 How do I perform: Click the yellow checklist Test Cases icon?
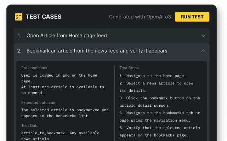(x=18, y=17)
